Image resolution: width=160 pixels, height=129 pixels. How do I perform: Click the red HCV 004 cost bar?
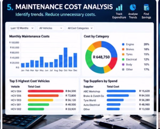point(46,91)
